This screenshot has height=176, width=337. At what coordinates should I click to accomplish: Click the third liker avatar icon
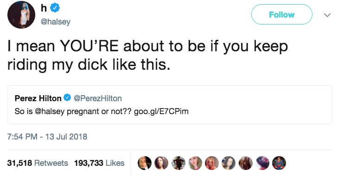[x=178, y=163]
